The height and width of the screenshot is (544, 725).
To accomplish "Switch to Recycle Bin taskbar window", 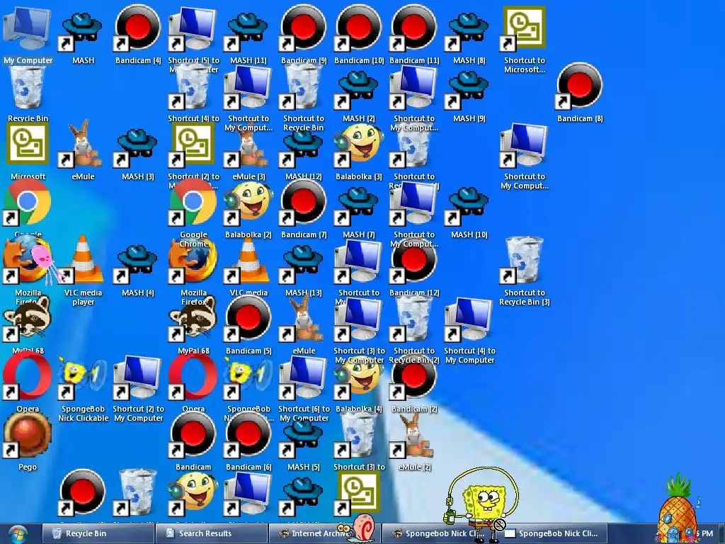I will (98, 533).
